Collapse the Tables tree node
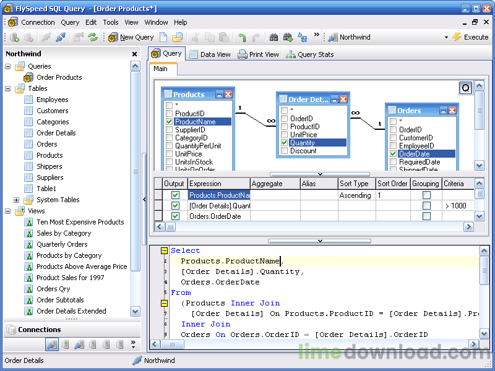Screen dimensions: 495x371 [8, 88]
